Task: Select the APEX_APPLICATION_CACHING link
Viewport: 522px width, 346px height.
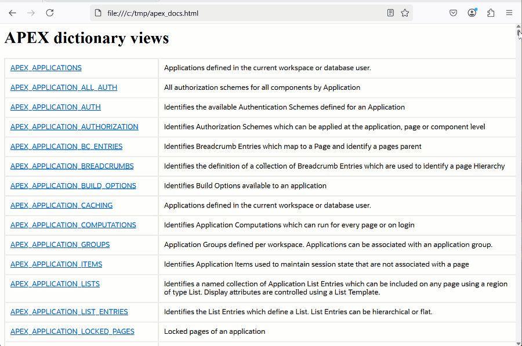Action: (x=61, y=206)
